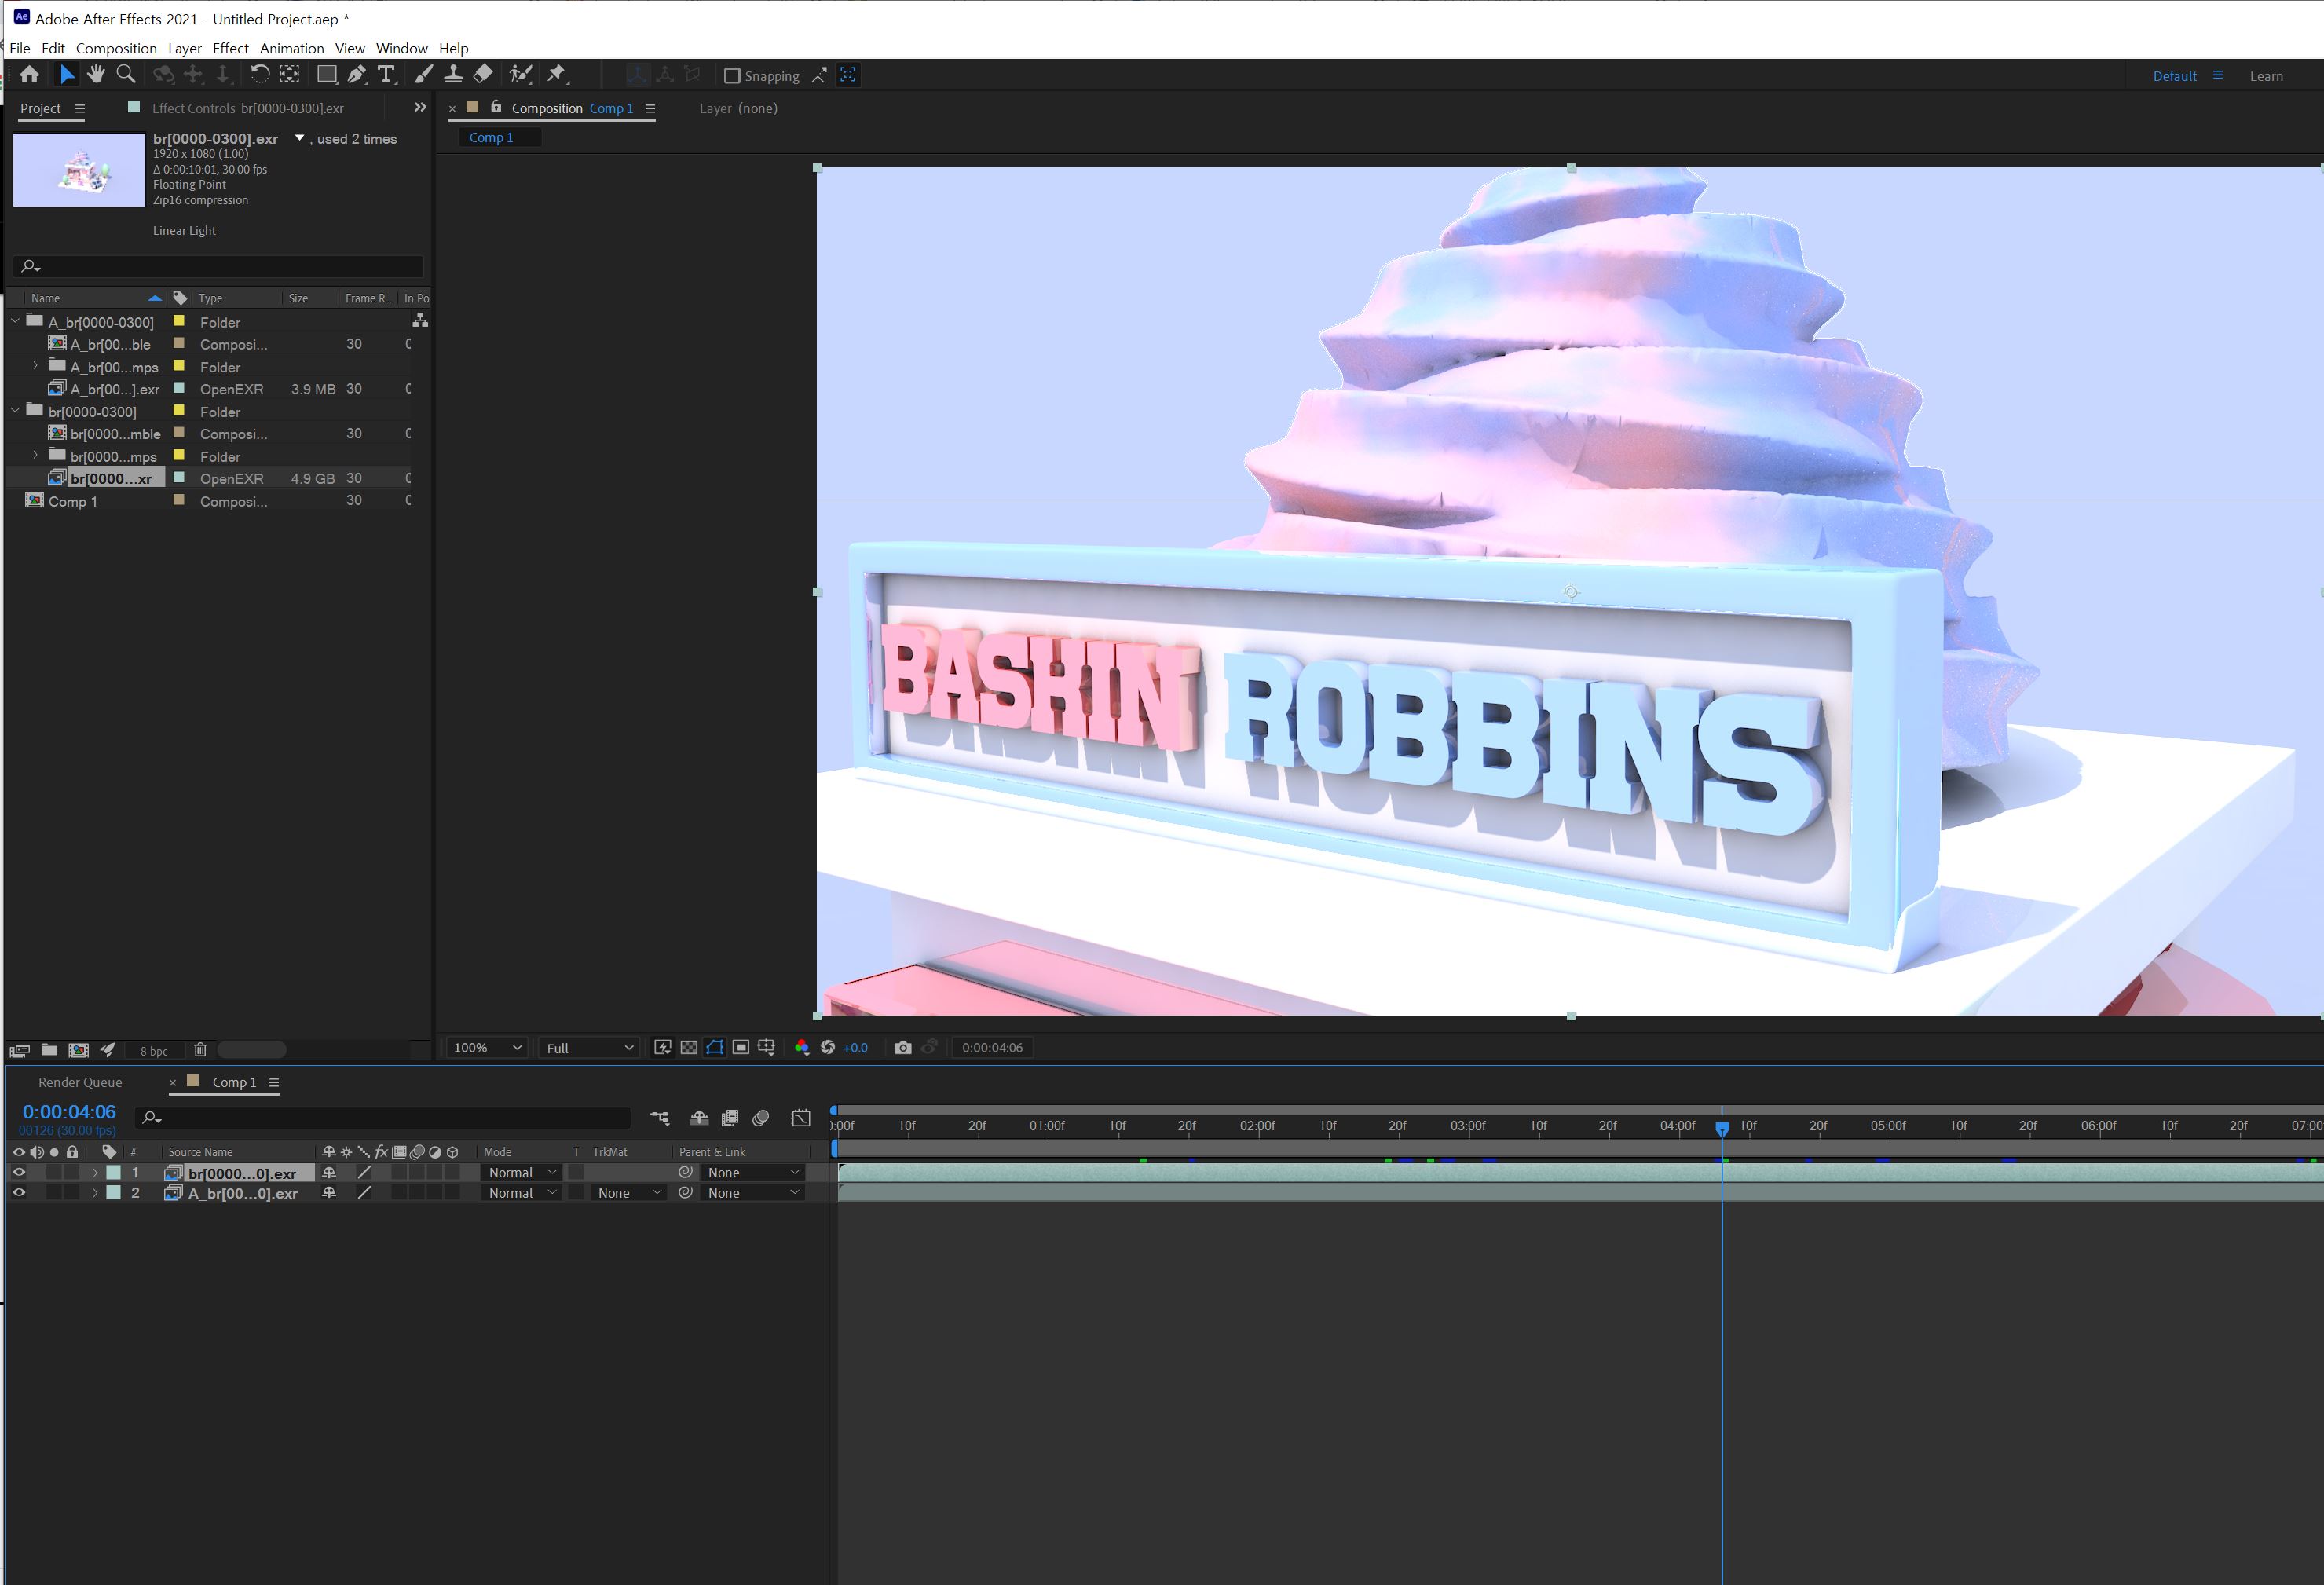Hide layer 1 br[0000...0].exr with eye icon
2324x1585 pixels.
19,1173
